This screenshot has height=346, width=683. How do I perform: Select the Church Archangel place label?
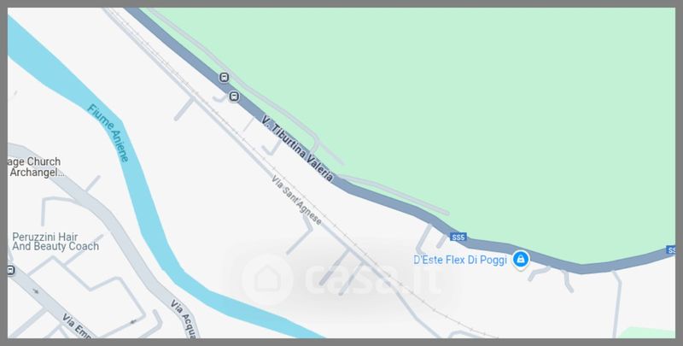[34, 167]
